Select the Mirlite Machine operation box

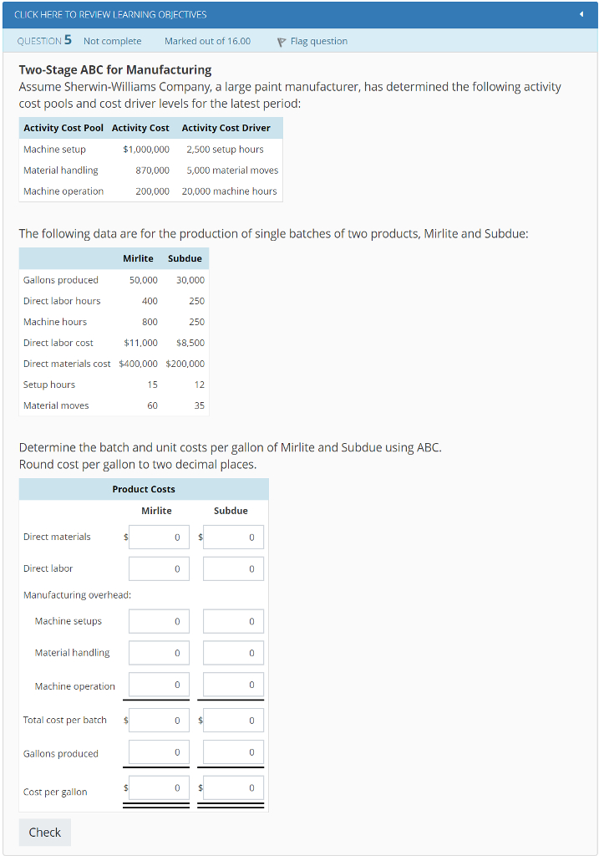pyautogui.click(x=159, y=685)
